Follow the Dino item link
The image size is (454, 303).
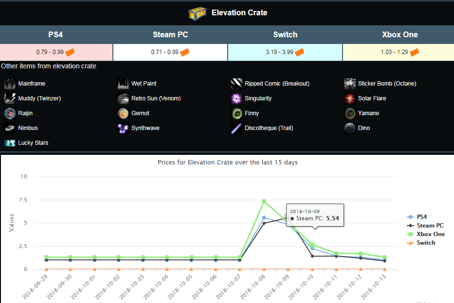pos(364,128)
